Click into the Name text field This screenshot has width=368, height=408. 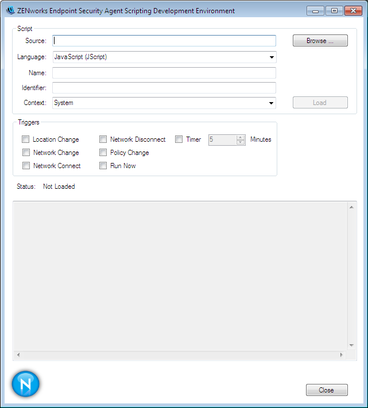(x=164, y=73)
